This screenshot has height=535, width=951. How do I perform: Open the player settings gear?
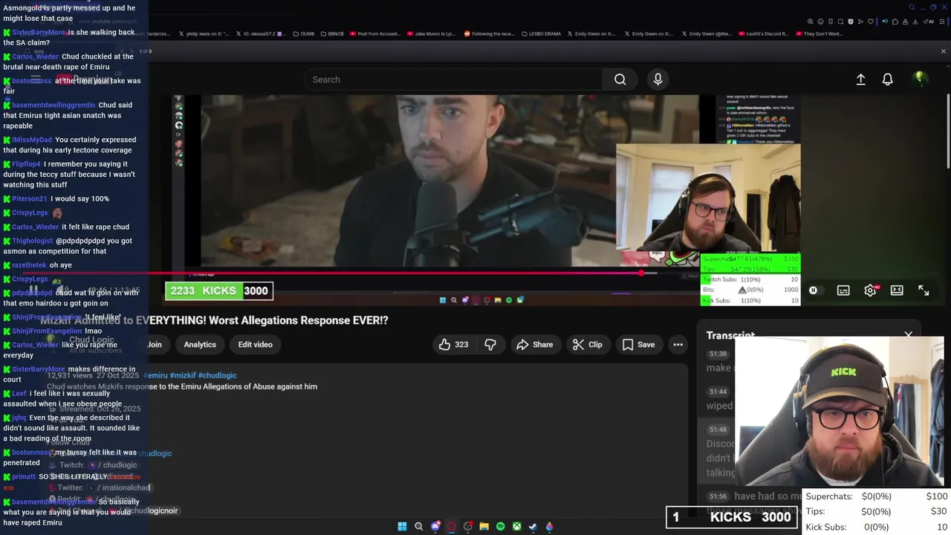(x=870, y=291)
